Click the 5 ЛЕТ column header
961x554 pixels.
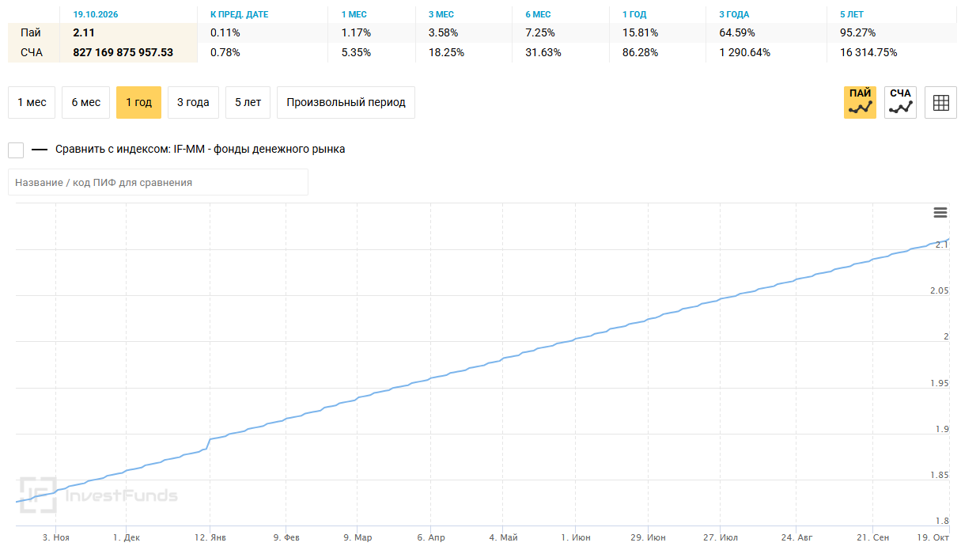[852, 14]
